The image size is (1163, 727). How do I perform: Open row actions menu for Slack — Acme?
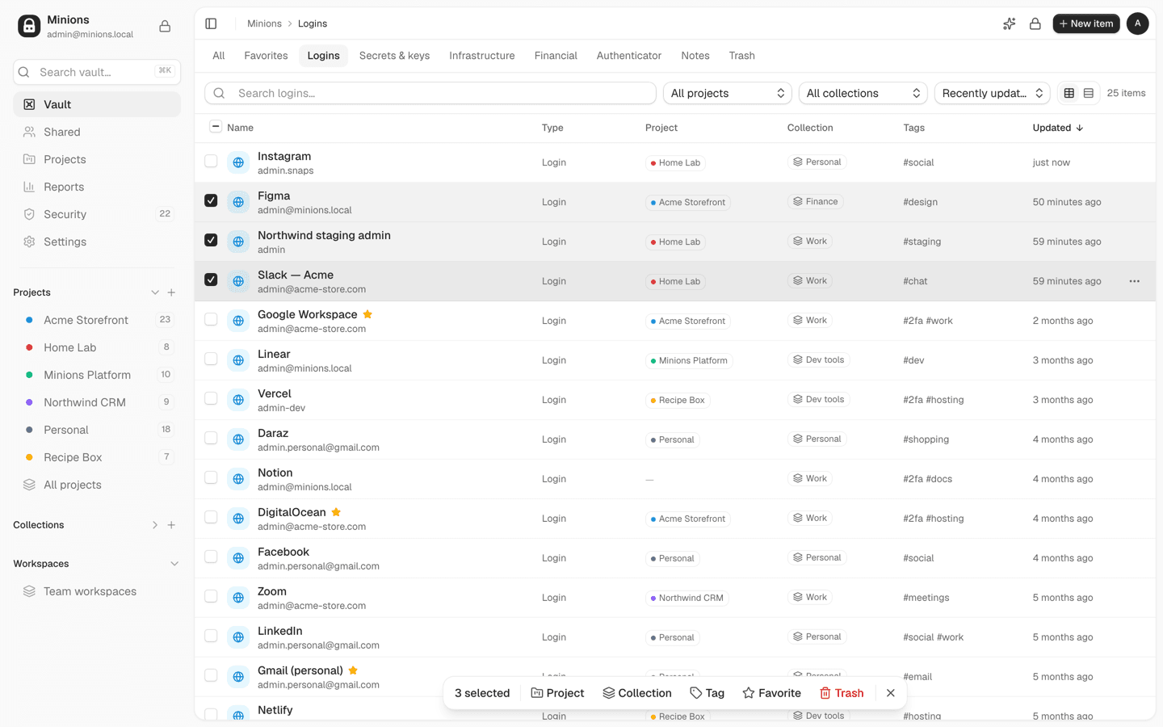(x=1134, y=281)
